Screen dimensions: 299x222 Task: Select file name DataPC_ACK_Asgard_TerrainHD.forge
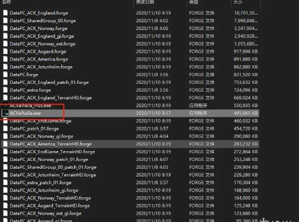point(50,205)
